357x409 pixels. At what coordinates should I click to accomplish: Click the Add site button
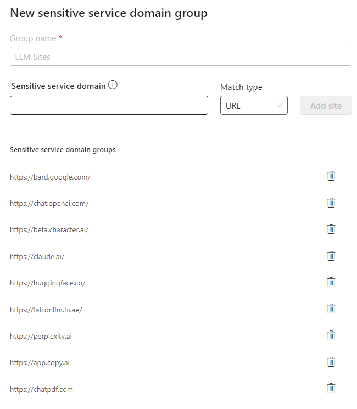click(x=326, y=105)
